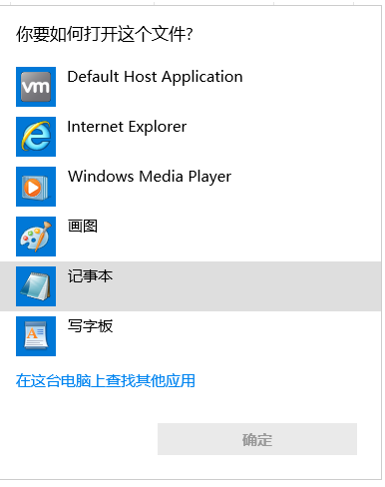Click the 记事本 notepad icon
The image size is (385, 487).
point(36,286)
